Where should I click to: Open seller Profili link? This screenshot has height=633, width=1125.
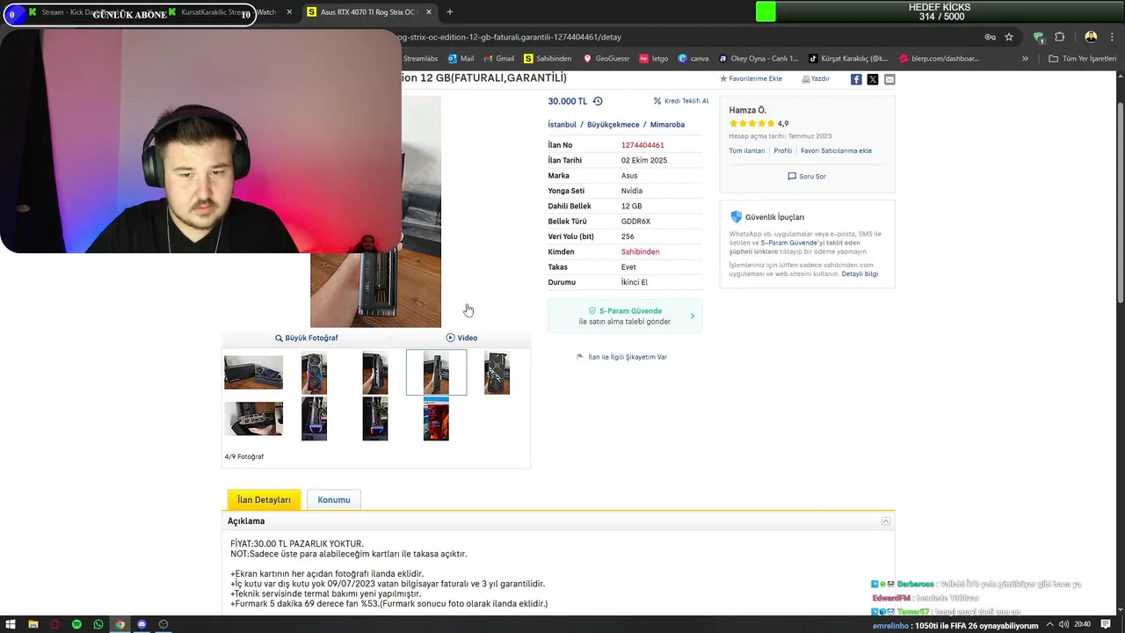click(x=783, y=151)
